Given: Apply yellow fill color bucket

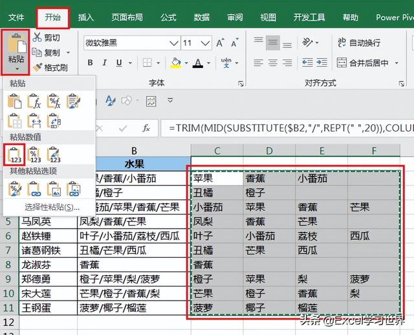Looking at the screenshot, I should tap(175, 63).
